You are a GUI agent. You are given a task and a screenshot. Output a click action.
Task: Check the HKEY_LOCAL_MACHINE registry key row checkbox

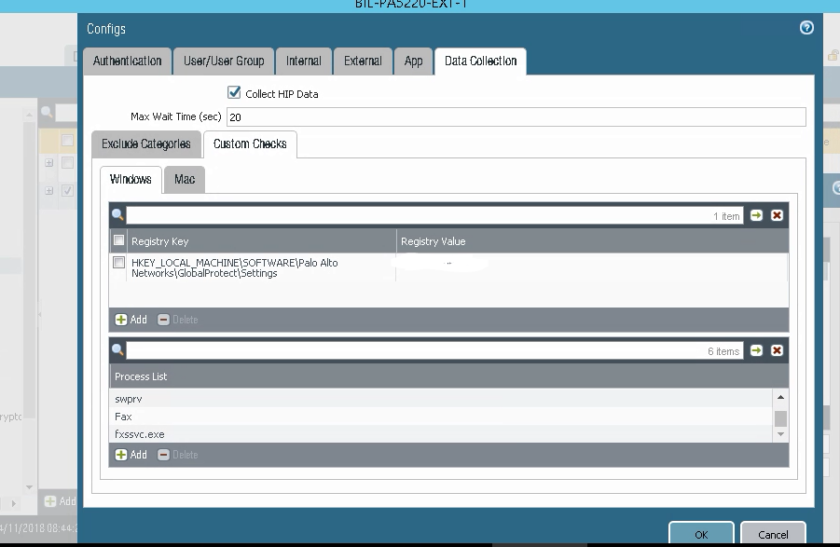click(x=119, y=262)
